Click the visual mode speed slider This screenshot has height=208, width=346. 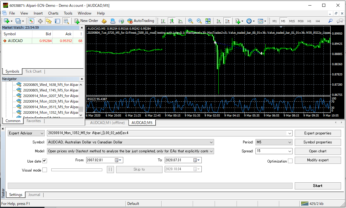tap(77, 170)
